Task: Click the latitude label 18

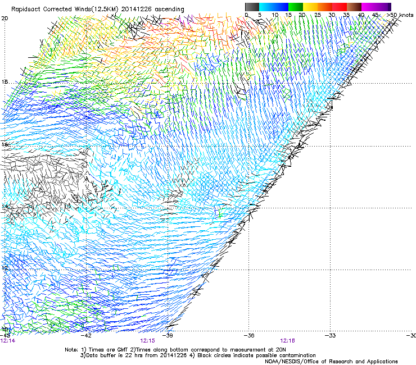Action: pos(4,82)
